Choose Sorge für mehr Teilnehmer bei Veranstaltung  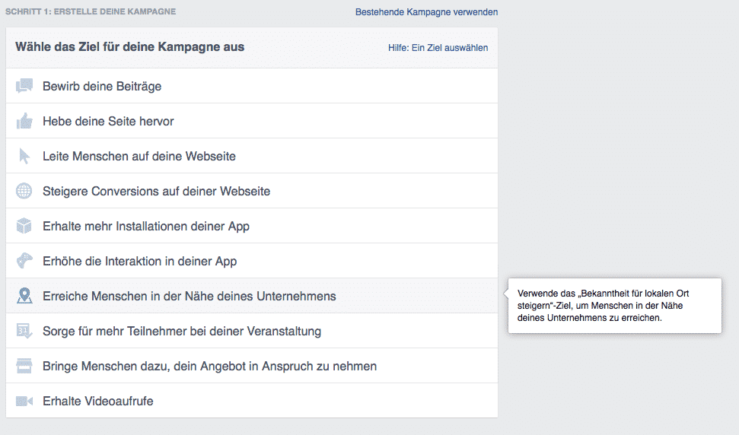pyautogui.click(x=182, y=331)
